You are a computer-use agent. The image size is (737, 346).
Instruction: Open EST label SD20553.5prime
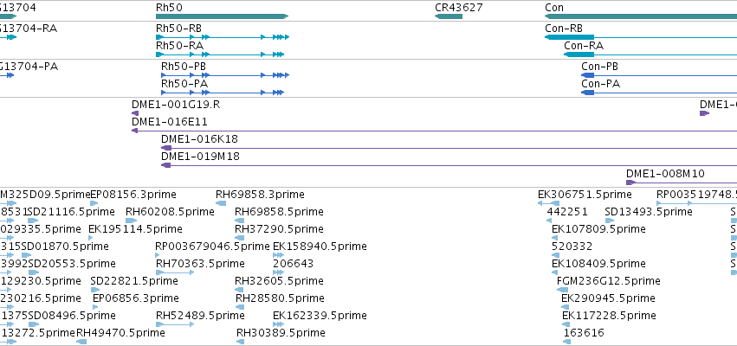[72, 264]
